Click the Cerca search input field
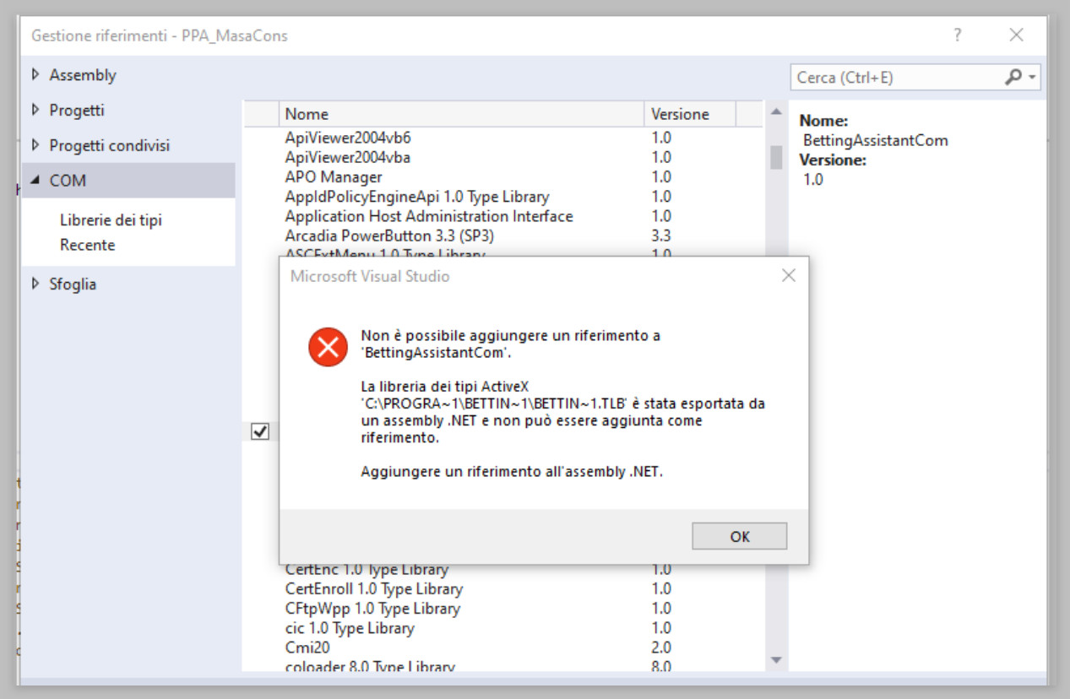The width and height of the screenshot is (1070, 699). [x=895, y=78]
